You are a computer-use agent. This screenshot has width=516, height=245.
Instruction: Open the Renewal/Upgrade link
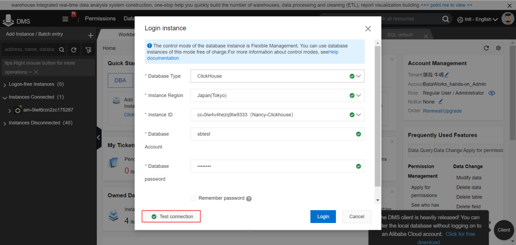pos(442,111)
